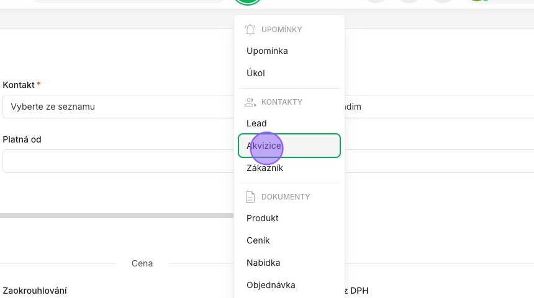Click the green circle button above menu
Image resolution: width=534 pixels, height=298 pixels.
coord(248,2)
